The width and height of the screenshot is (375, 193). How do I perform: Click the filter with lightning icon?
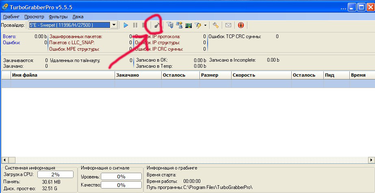click(198, 25)
